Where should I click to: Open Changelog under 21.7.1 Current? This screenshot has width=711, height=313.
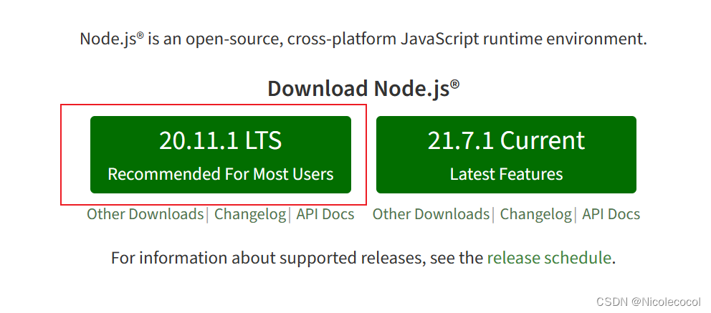pyautogui.click(x=535, y=214)
